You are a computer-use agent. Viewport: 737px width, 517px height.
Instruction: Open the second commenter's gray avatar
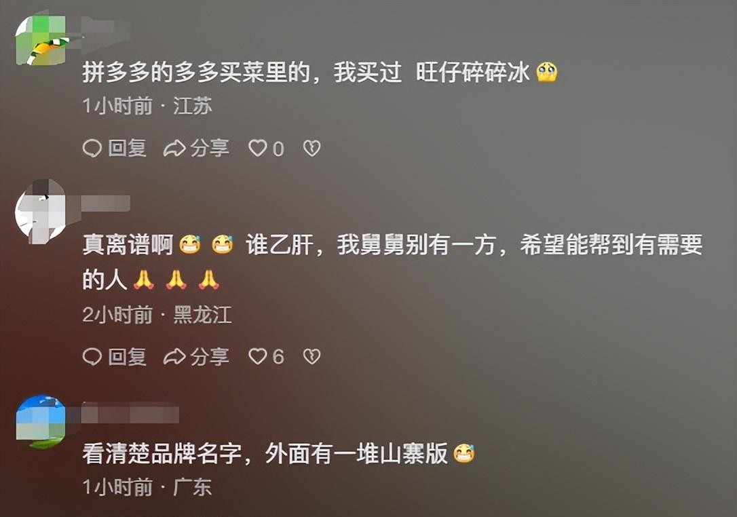click(x=41, y=212)
